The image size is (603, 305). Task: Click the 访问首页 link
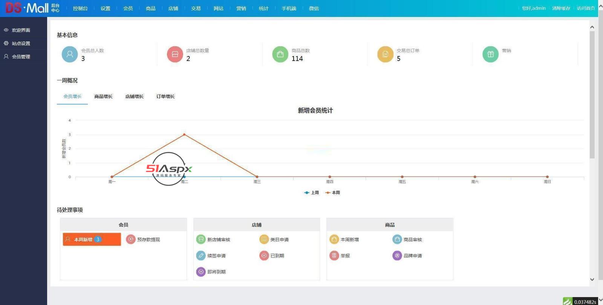coord(586,8)
